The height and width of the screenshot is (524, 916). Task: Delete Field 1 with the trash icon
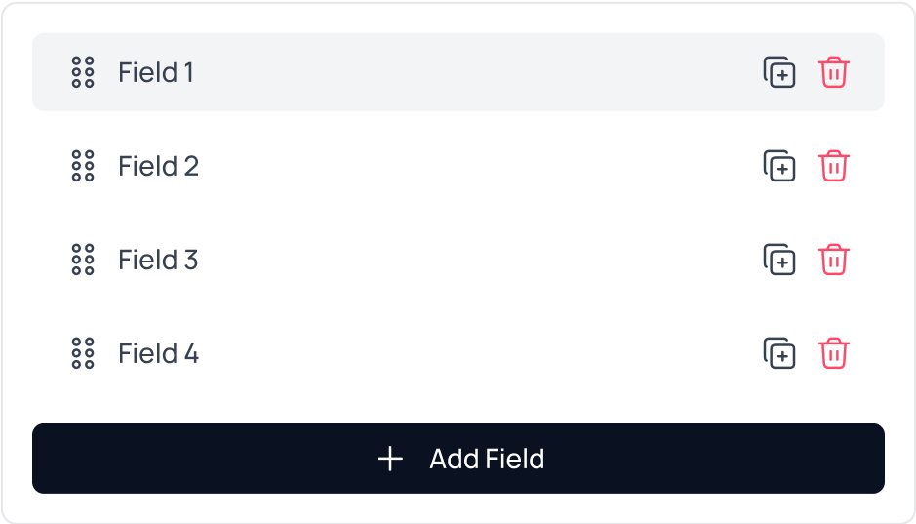tap(834, 72)
